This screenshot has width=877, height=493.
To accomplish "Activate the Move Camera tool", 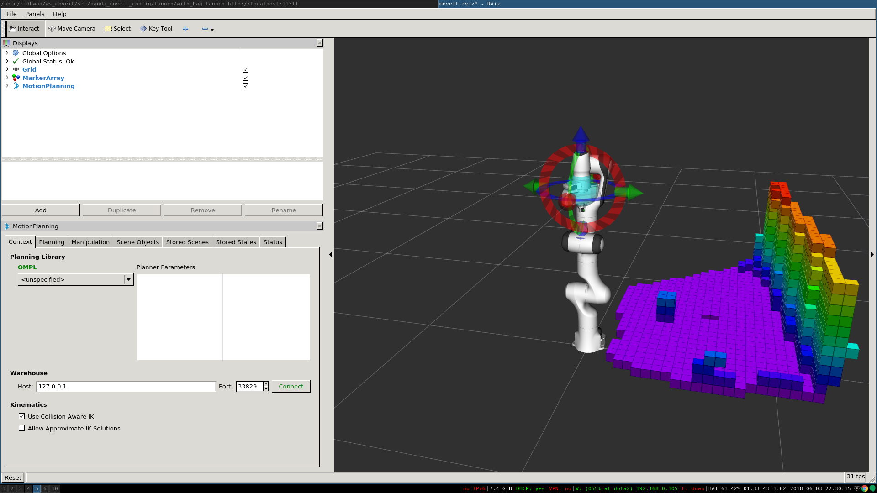I will (x=72, y=28).
